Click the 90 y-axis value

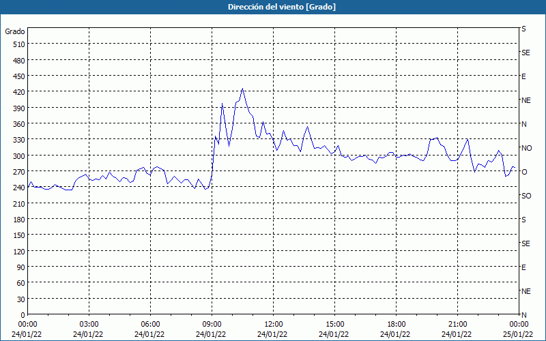pos(21,267)
